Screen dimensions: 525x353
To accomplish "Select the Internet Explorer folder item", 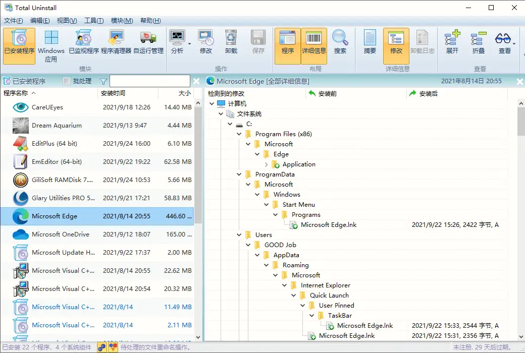I will coord(326,285).
